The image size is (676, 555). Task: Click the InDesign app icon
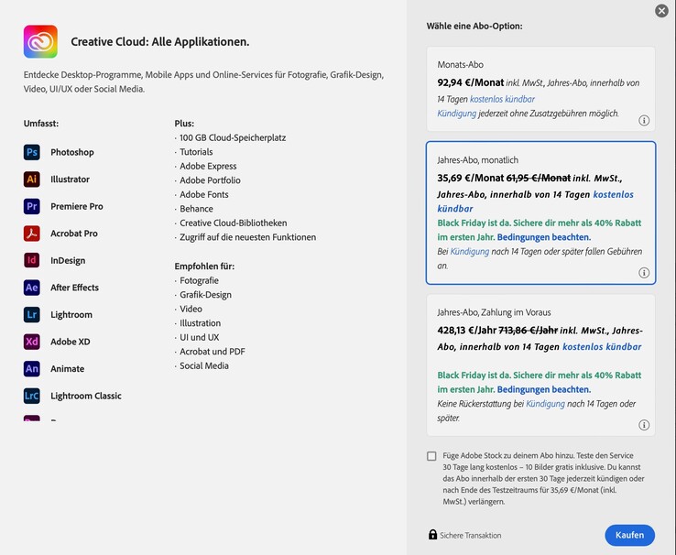[x=32, y=260]
